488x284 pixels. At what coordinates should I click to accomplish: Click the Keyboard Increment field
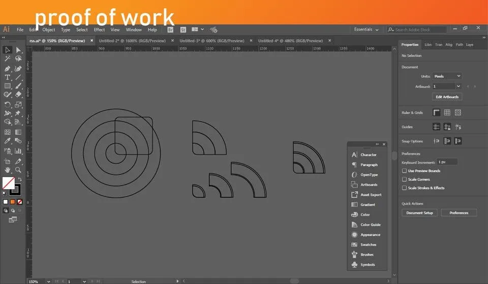pyautogui.click(x=447, y=162)
